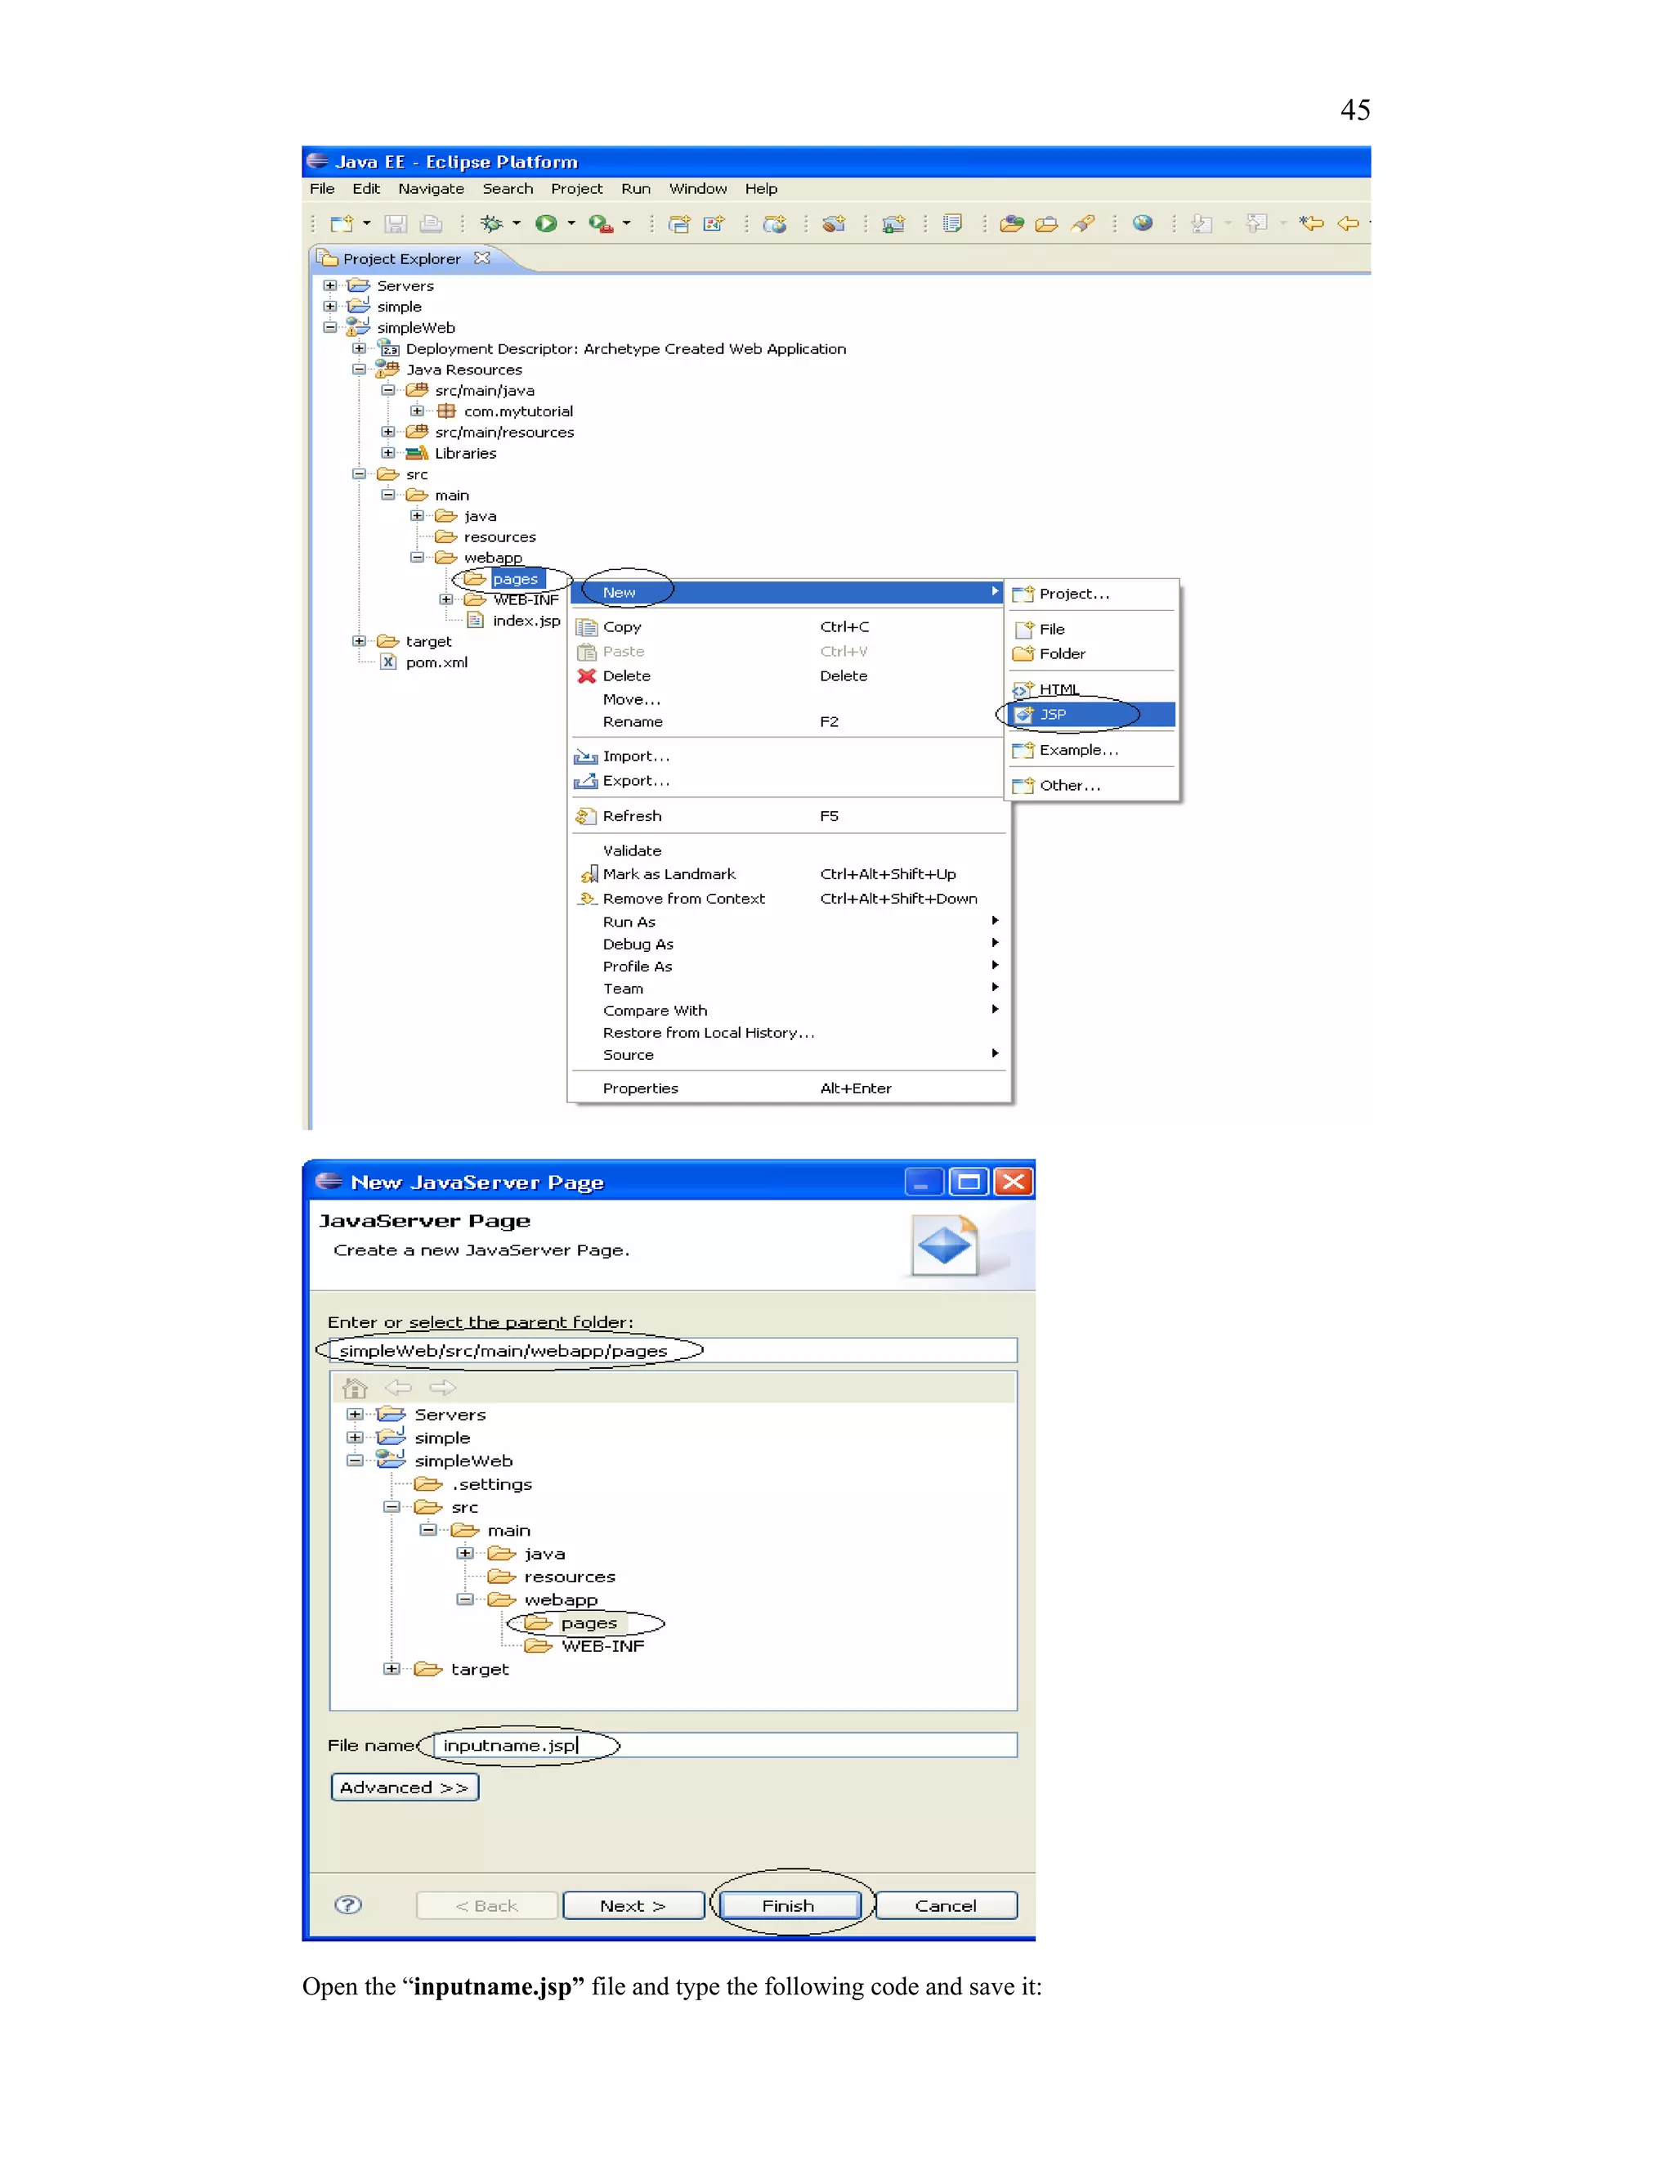Open the dropdown arrow beside New icon
Screen dimensions: 1674x2167
tap(367, 224)
